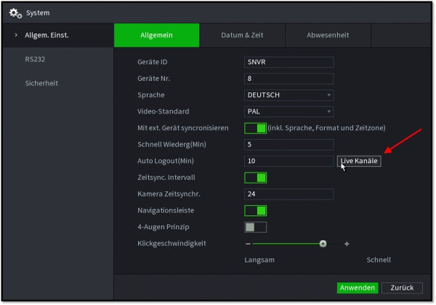The image size is (436, 305).
Task: Toggle Mit ext. Gerät syncronisieren switch
Action: point(255,128)
